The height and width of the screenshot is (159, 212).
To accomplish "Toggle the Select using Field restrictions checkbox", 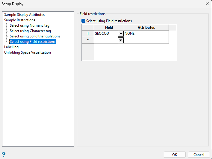I will click(83, 21).
